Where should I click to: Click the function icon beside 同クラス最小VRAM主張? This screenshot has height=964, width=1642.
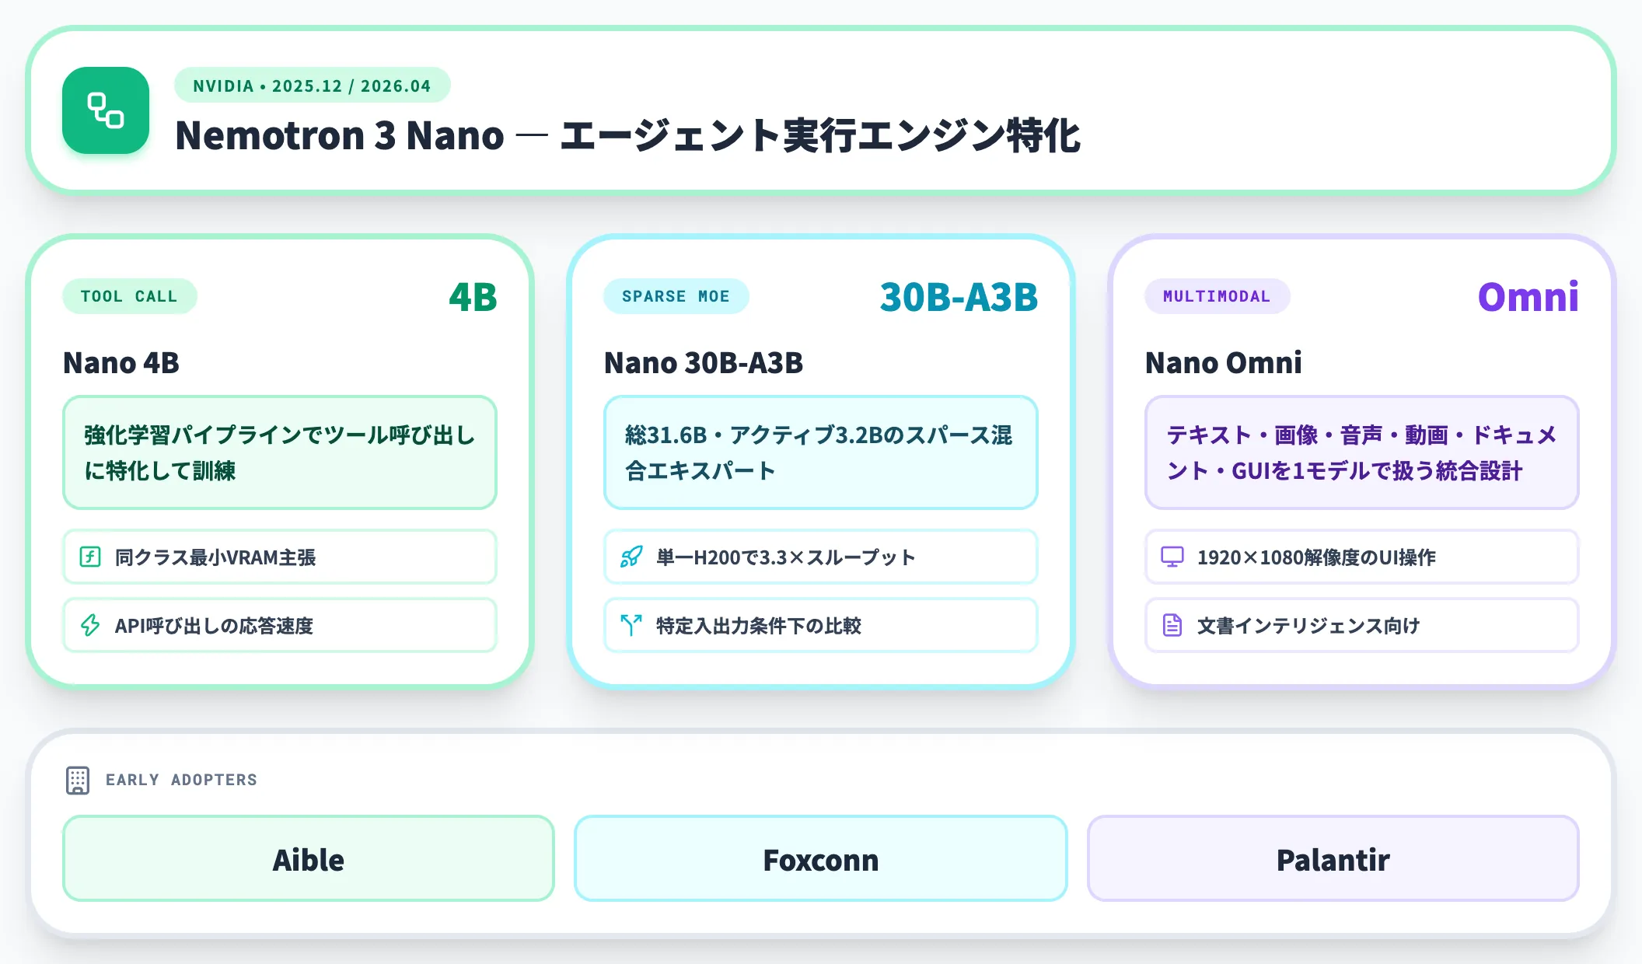point(90,557)
